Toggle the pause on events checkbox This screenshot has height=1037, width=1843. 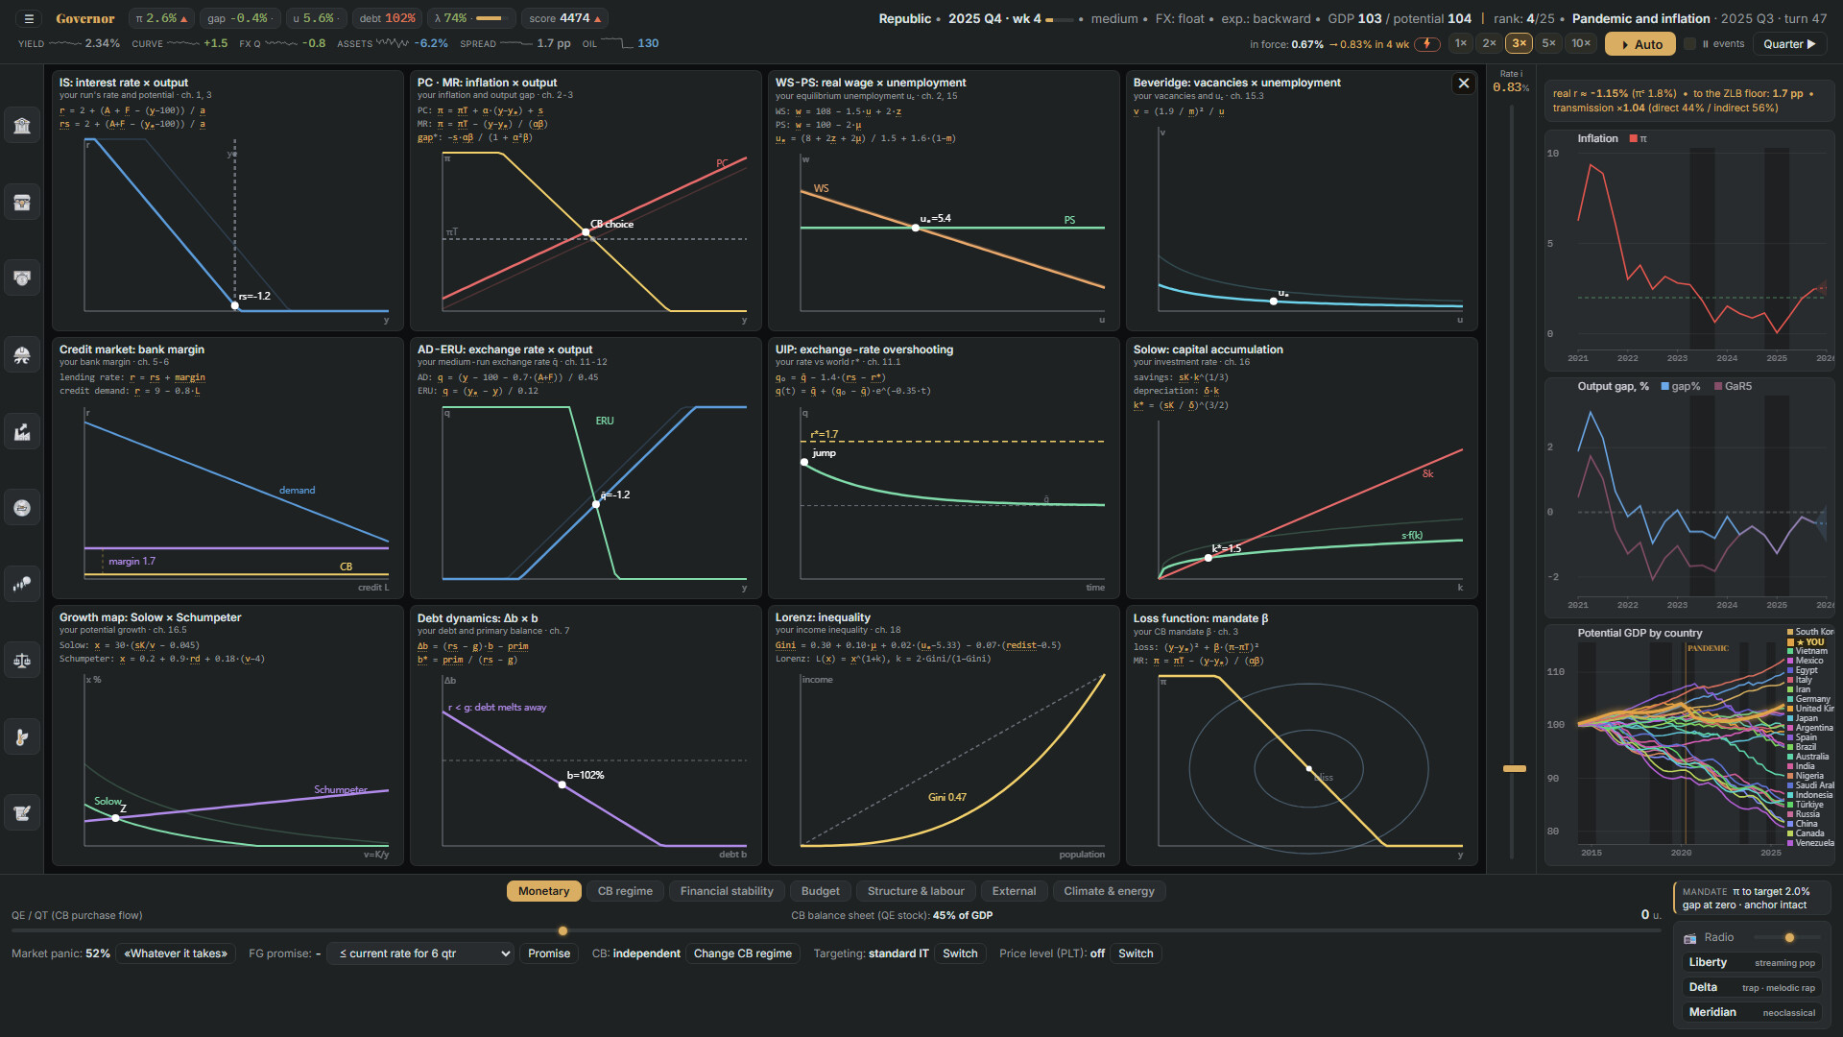(1690, 44)
